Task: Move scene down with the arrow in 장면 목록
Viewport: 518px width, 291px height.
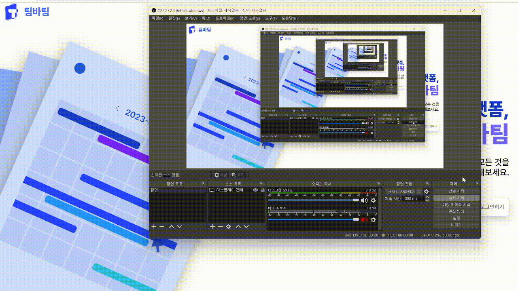Action: pos(180,227)
